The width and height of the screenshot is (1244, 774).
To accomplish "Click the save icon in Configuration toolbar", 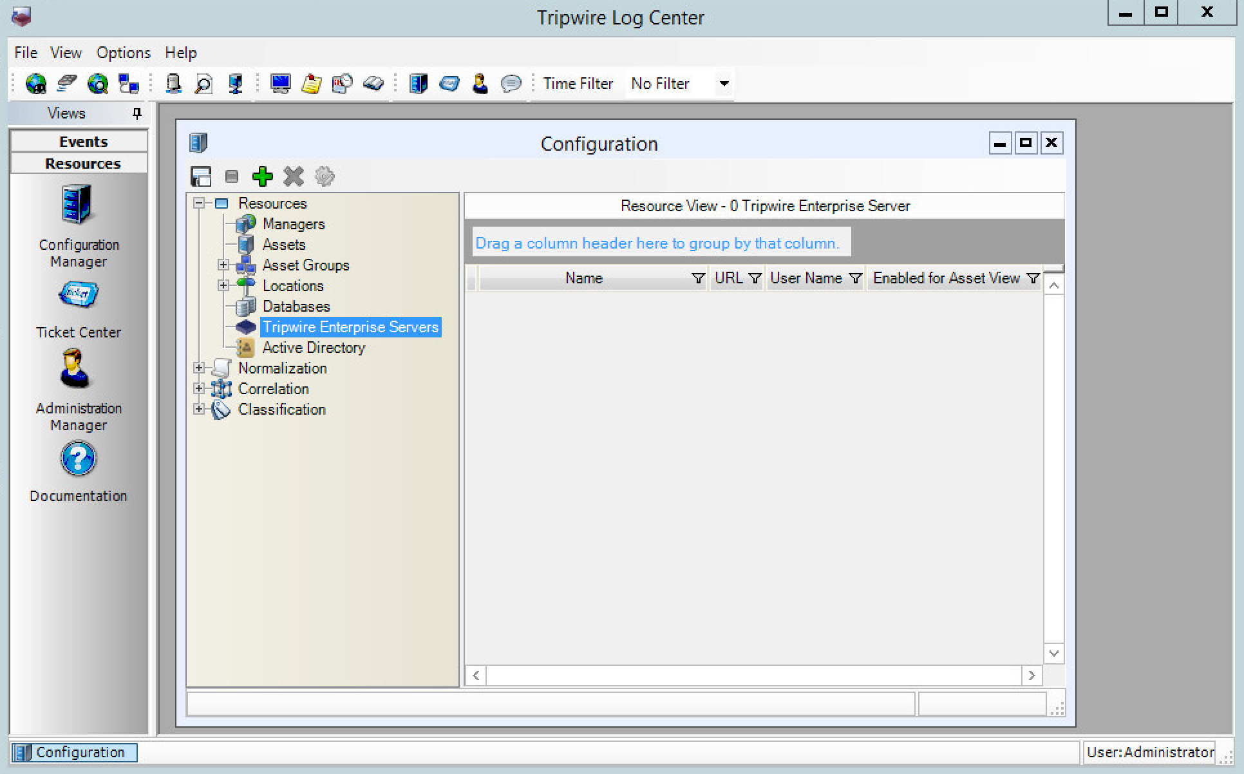I will coord(201,176).
